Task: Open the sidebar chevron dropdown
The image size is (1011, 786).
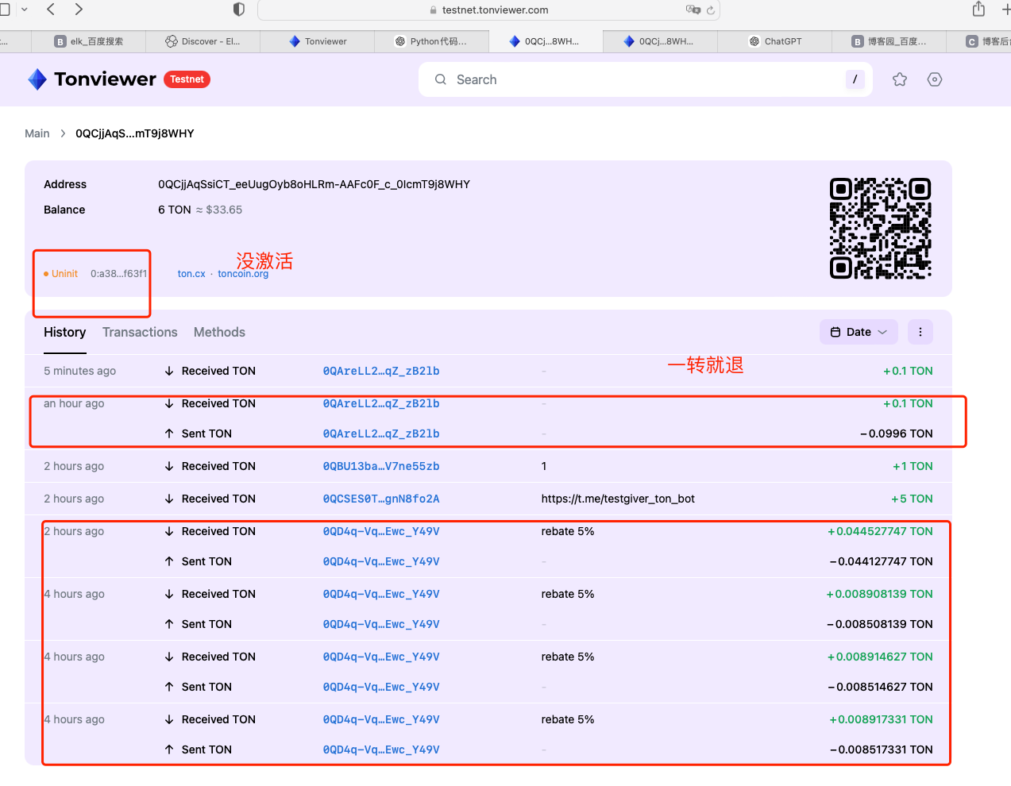Action: click(x=24, y=10)
